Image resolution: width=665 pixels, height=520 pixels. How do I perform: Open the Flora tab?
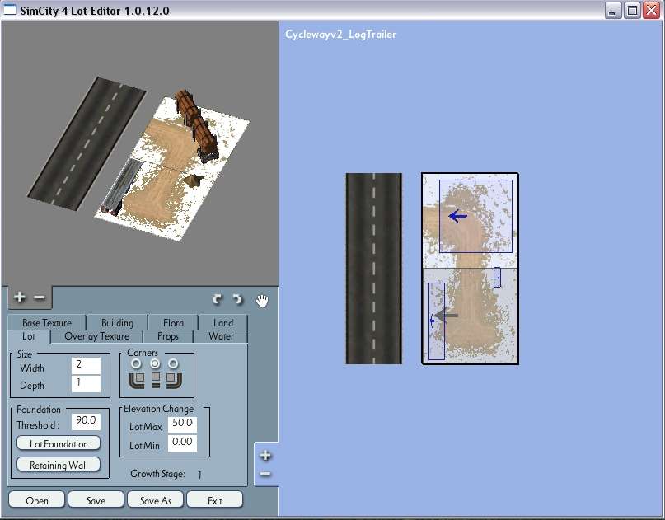[x=173, y=323]
